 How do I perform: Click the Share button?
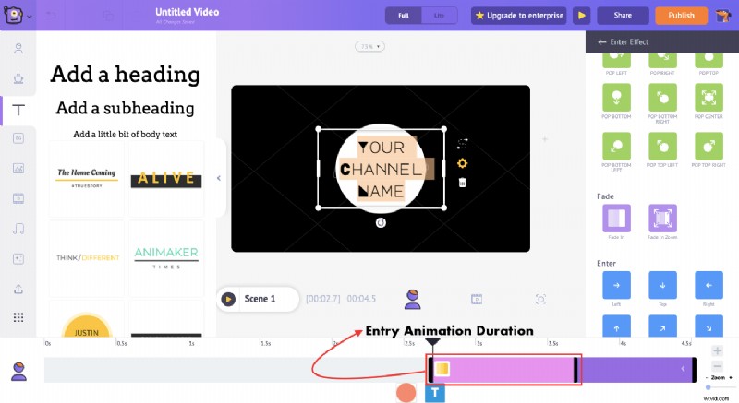click(623, 16)
